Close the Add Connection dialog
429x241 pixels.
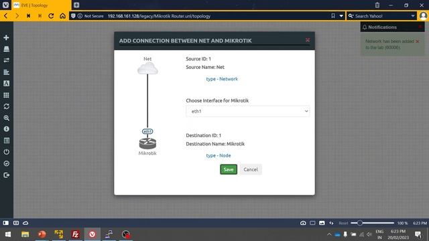(308, 40)
